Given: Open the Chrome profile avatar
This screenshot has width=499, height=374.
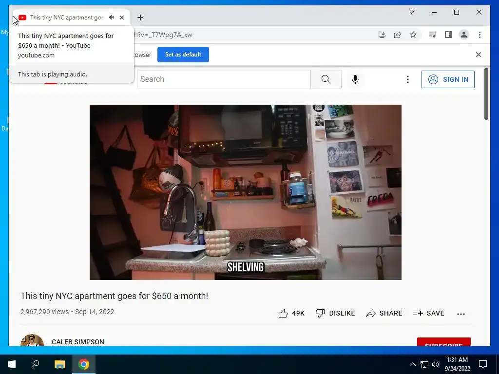Looking at the screenshot, I should tap(464, 35).
